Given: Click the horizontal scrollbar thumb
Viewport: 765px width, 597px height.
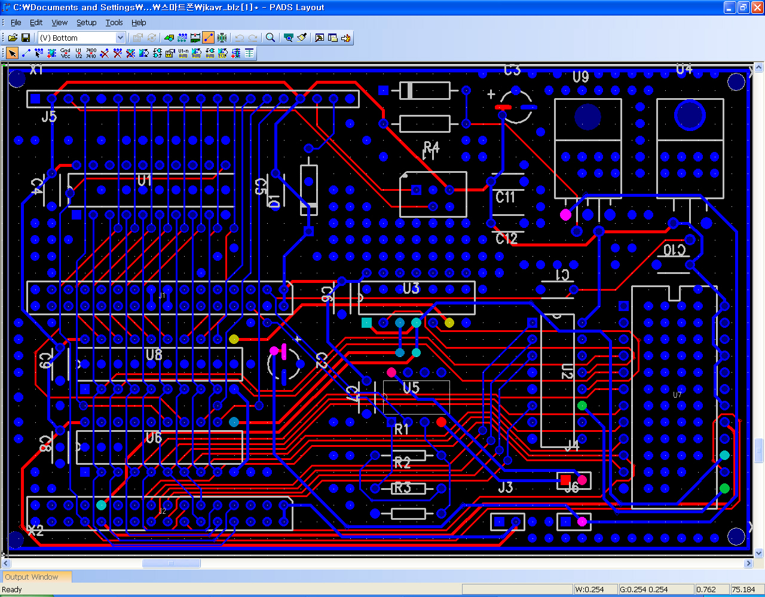Looking at the screenshot, I should [x=171, y=563].
